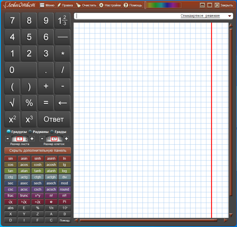Screen dimensions: 237x227
Task: Click the wide zero key
Action: click(21, 70)
